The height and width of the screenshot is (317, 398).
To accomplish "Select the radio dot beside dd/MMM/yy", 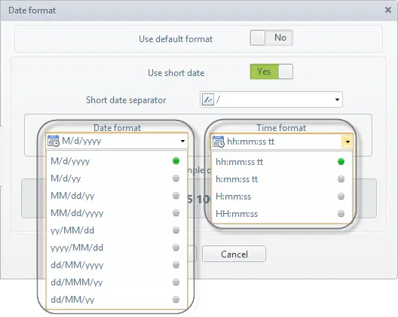I will (176, 282).
